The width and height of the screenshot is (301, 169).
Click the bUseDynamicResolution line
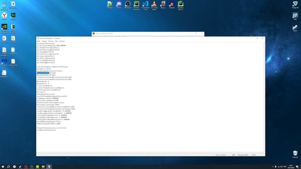(x=49, y=71)
